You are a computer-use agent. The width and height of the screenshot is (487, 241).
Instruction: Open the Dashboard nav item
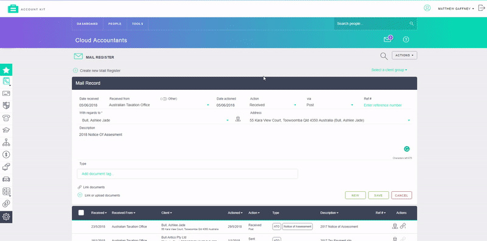[87, 24]
